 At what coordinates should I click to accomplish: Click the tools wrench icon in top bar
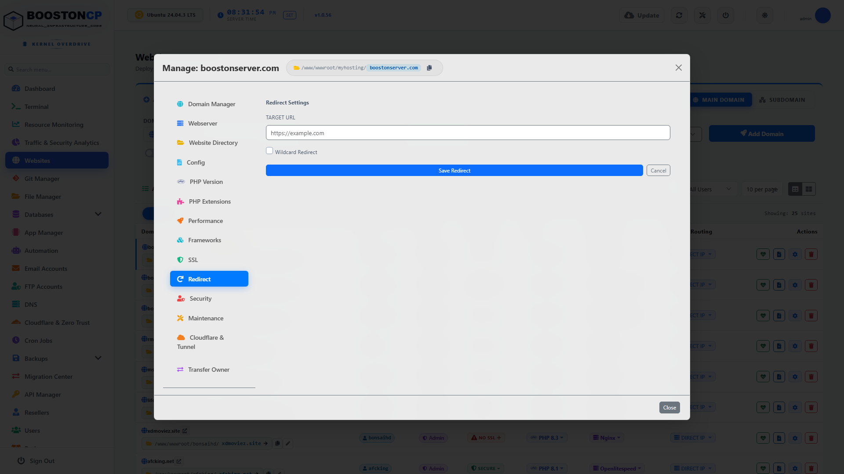pyautogui.click(x=702, y=15)
